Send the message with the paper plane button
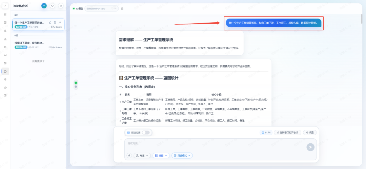The width and height of the screenshot is (366, 169). point(310,147)
